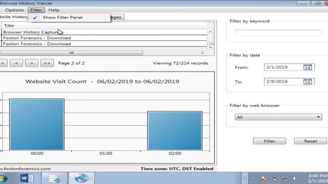Open the foxtonforensics.com link in status bar
The height and width of the screenshot is (184, 328).
click(x=25, y=169)
